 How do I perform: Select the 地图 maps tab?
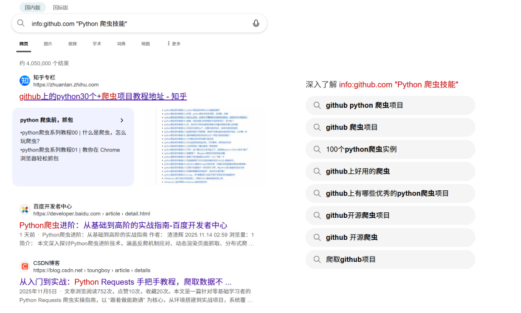pyautogui.click(x=145, y=44)
